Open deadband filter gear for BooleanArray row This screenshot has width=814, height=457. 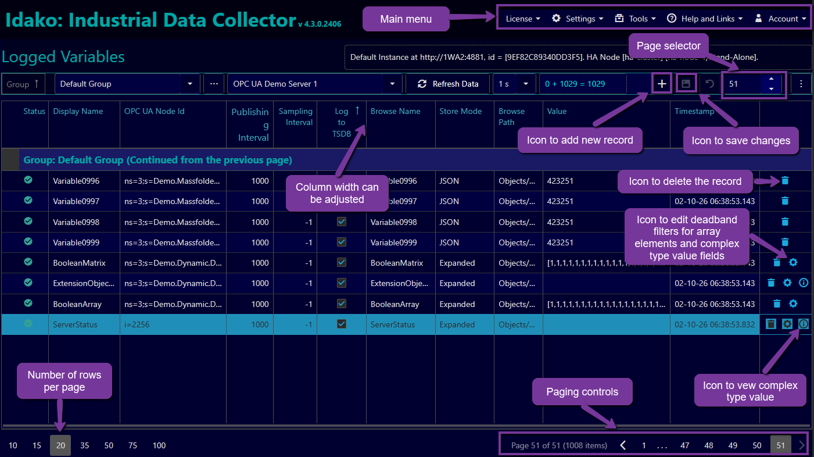click(793, 304)
